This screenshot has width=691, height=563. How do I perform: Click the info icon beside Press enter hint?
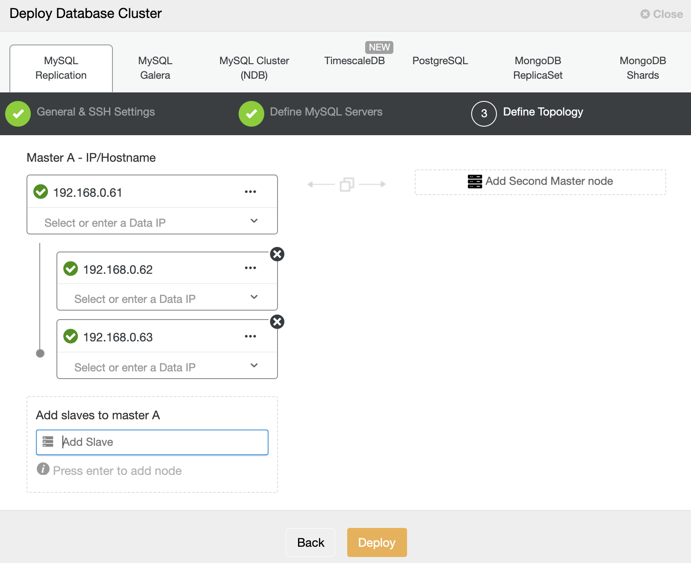tap(43, 469)
